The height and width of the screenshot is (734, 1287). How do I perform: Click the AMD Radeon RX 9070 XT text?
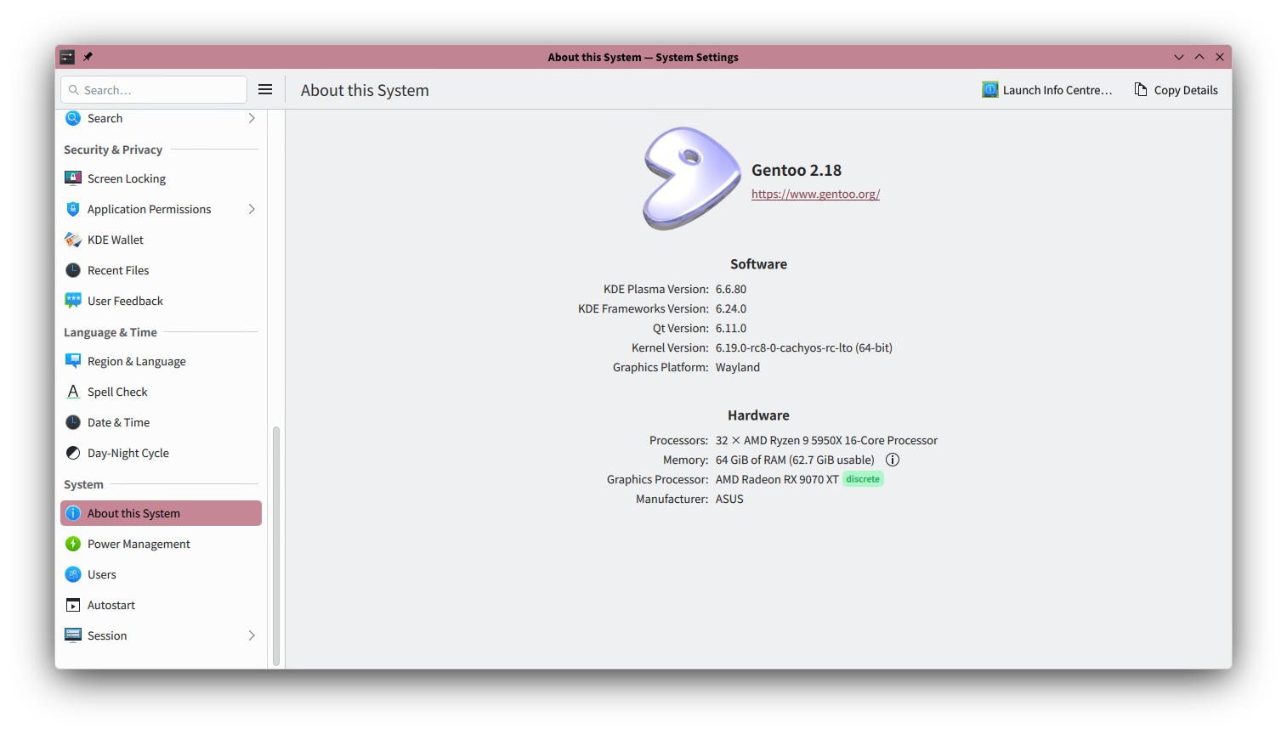click(777, 479)
